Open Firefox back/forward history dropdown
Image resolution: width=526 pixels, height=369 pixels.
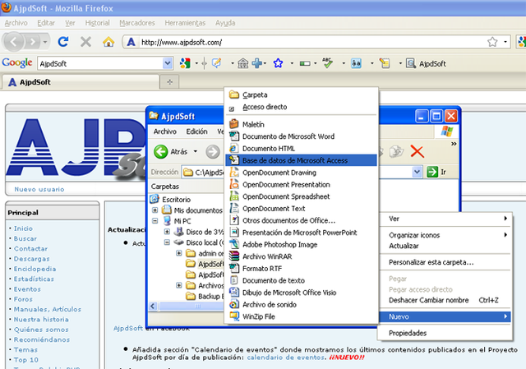[44, 42]
